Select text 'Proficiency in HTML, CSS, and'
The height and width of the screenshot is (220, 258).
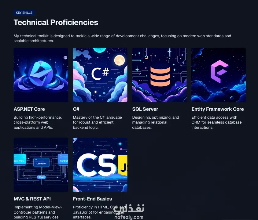[x=99, y=207]
